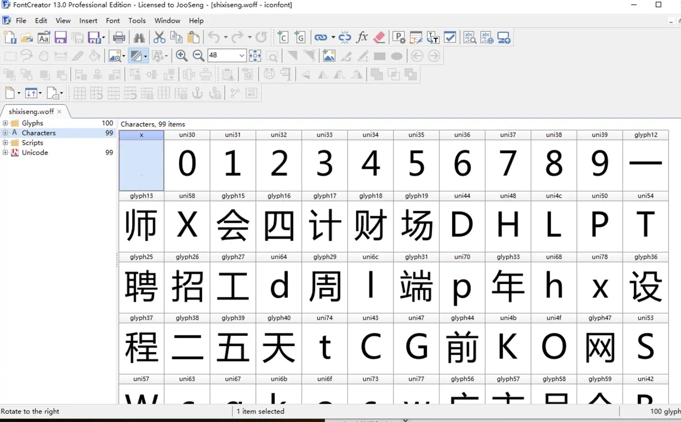
Task: Open the new page icon dropdown
Action: (19, 93)
